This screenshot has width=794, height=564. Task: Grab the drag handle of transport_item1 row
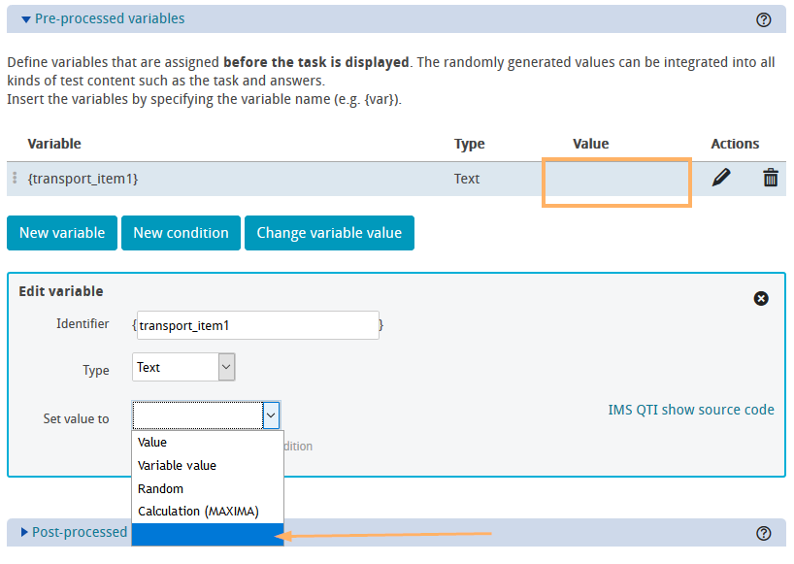point(15,179)
